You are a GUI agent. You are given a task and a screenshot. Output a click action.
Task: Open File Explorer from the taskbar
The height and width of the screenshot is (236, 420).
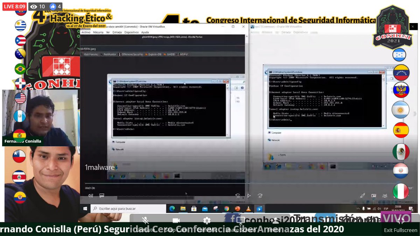pyautogui.click(x=183, y=209)
